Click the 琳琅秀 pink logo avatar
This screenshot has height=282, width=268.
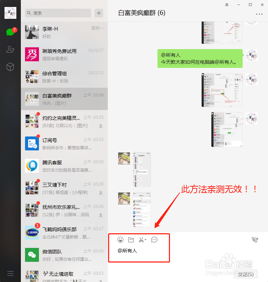32,54
